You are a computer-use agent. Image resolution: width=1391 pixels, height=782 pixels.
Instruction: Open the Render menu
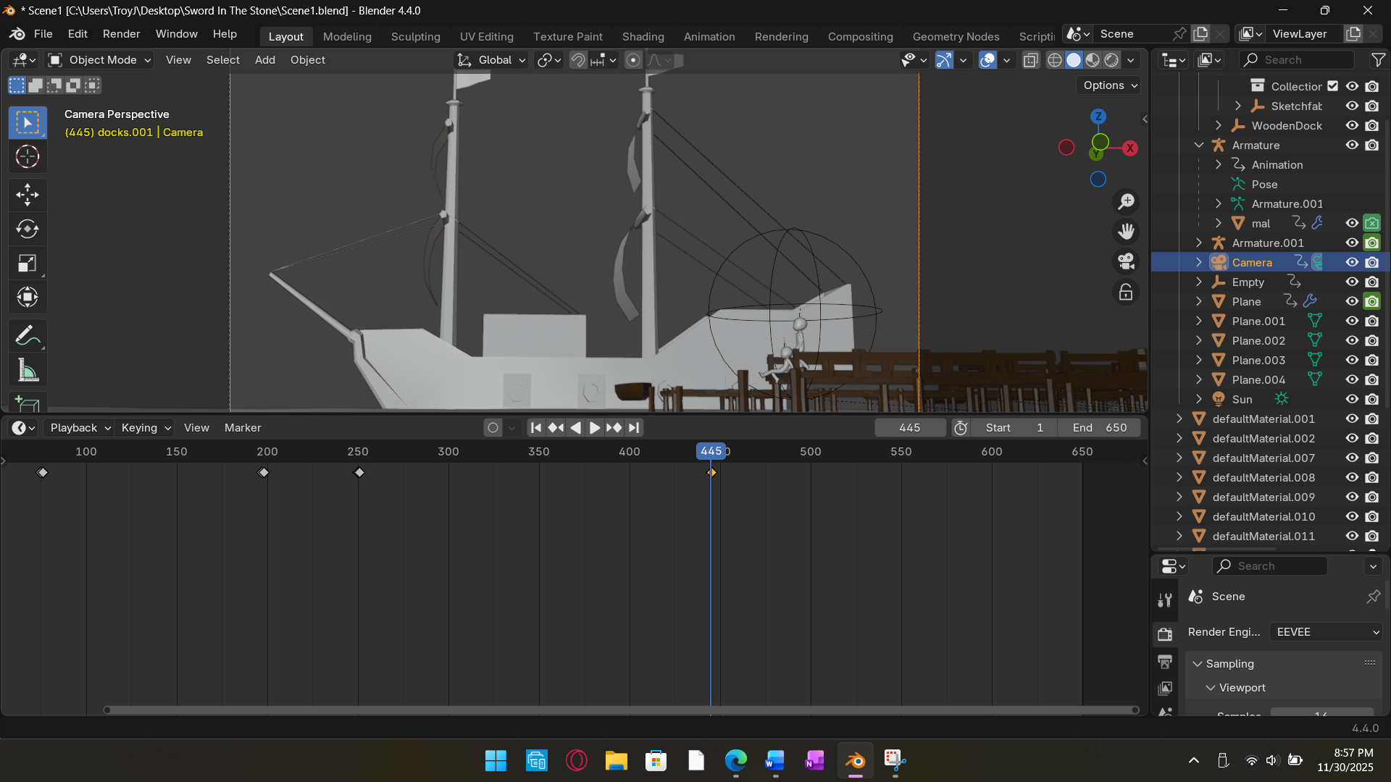122,34
